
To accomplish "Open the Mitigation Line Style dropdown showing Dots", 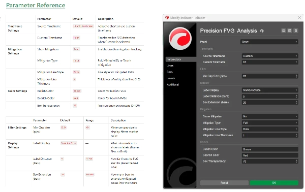I will [270, 129].
